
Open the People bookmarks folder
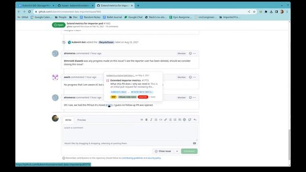61,17
